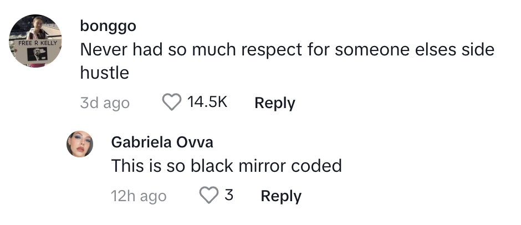521x225 pixels.
Task: Click the 'FREE R KELLY' sign in the avatar
Action: coord(38,43)
